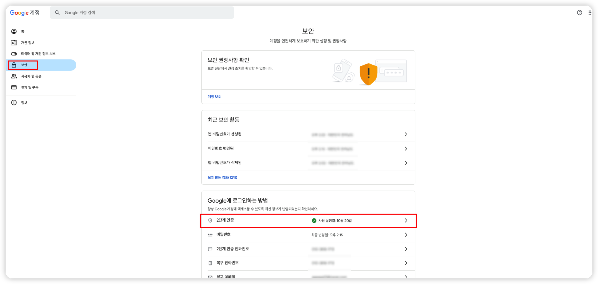Open 복구 전화번호 setting
The image size is (598, 284).
308,263
